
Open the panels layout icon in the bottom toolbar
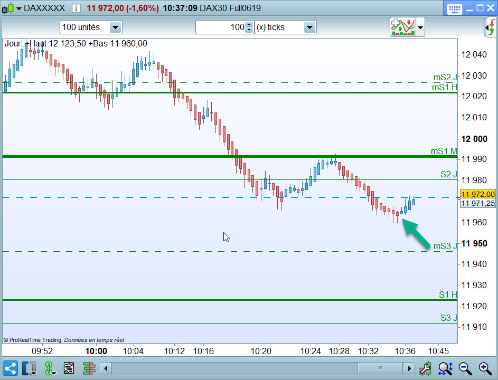(29, 368)
